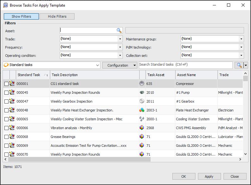Click the Compressor asset icon in row 000001

[142, 84]
